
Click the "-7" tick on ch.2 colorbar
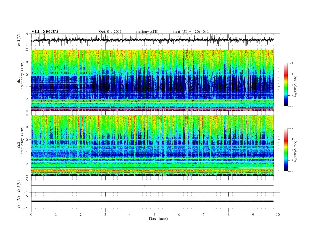pos(291,171)
